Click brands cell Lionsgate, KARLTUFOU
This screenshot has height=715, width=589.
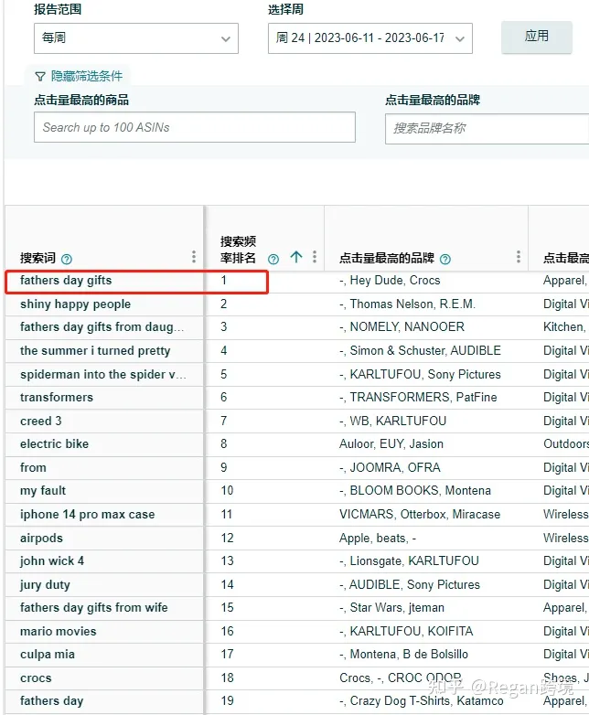(x=409, y=560)
